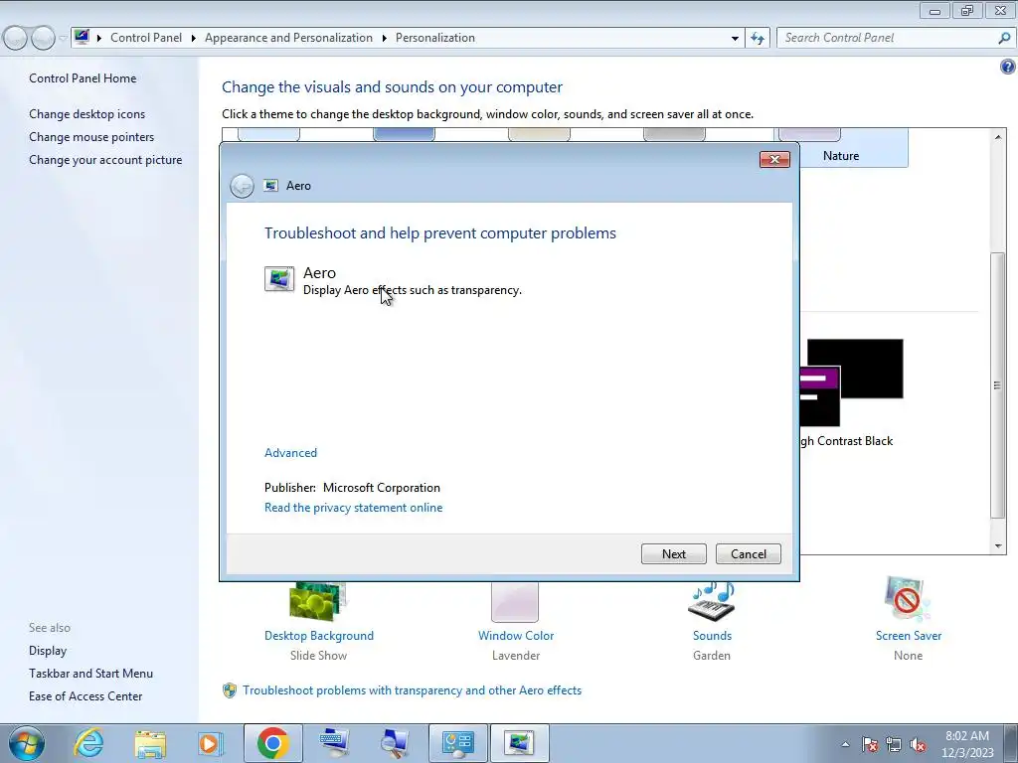The image size is (1018, 763).
Task: Expand arrow before Control Panel breadcrumb
Action: pos(99,39)
